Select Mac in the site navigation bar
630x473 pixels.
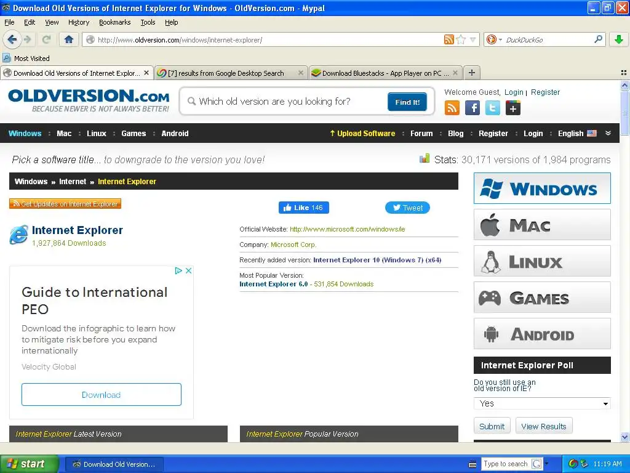coord(64,133)
